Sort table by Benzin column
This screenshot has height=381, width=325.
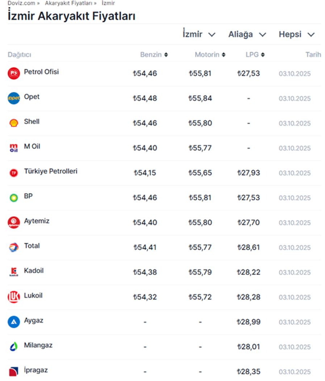click(154, 55)
